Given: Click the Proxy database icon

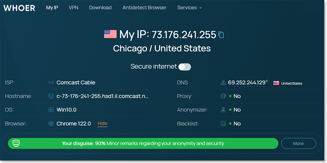Looking at the screenshot, I should click(223, 96).
